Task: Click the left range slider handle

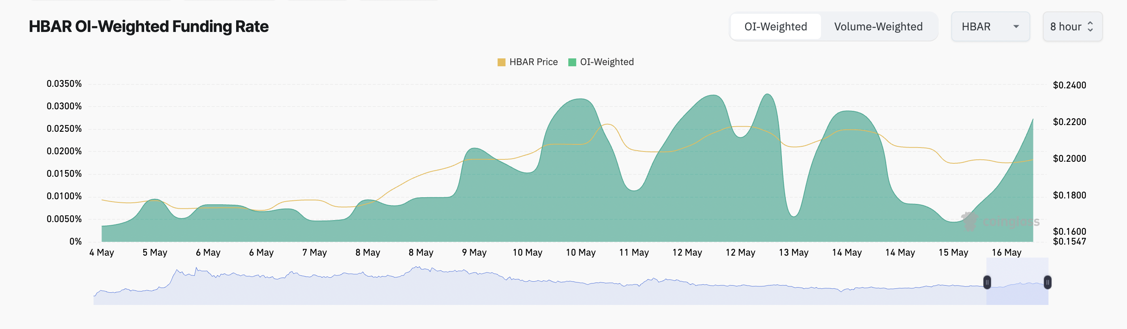Action: click(987, 282)
